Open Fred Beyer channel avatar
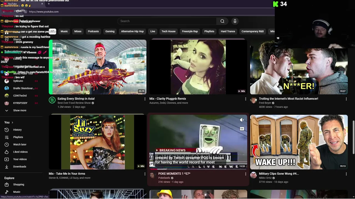The image size is (355, 199). coord(253,100)
